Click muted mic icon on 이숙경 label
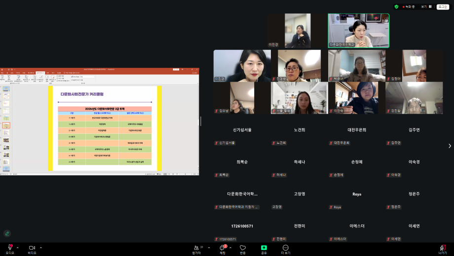 pos(388,175)
